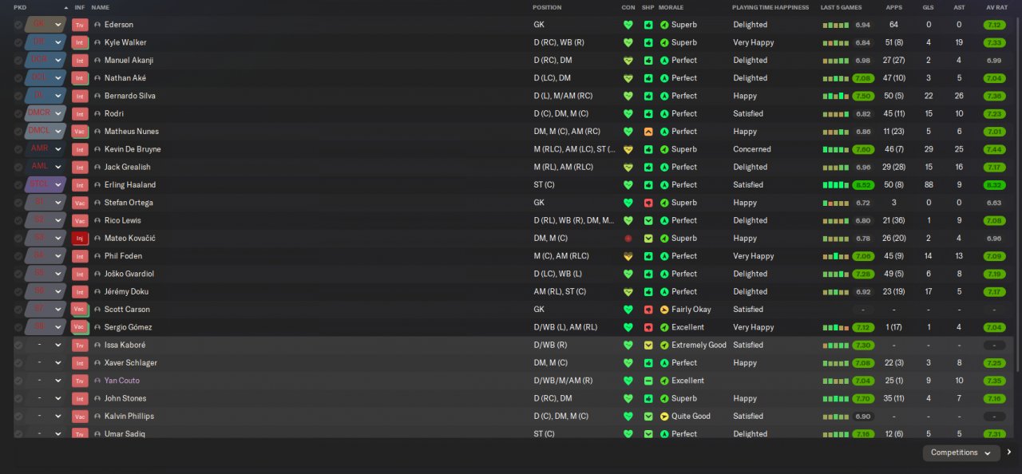This screenshot has width=1022, height=474.
Task: Click the orange morale icon for Scott Carson
Action: click(664, 310)
